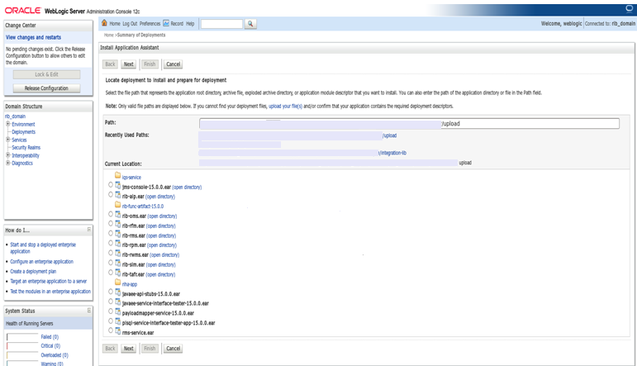Open View changes and restarts link
The height and width of the screenshot is (366, 637).
(33, 37)
